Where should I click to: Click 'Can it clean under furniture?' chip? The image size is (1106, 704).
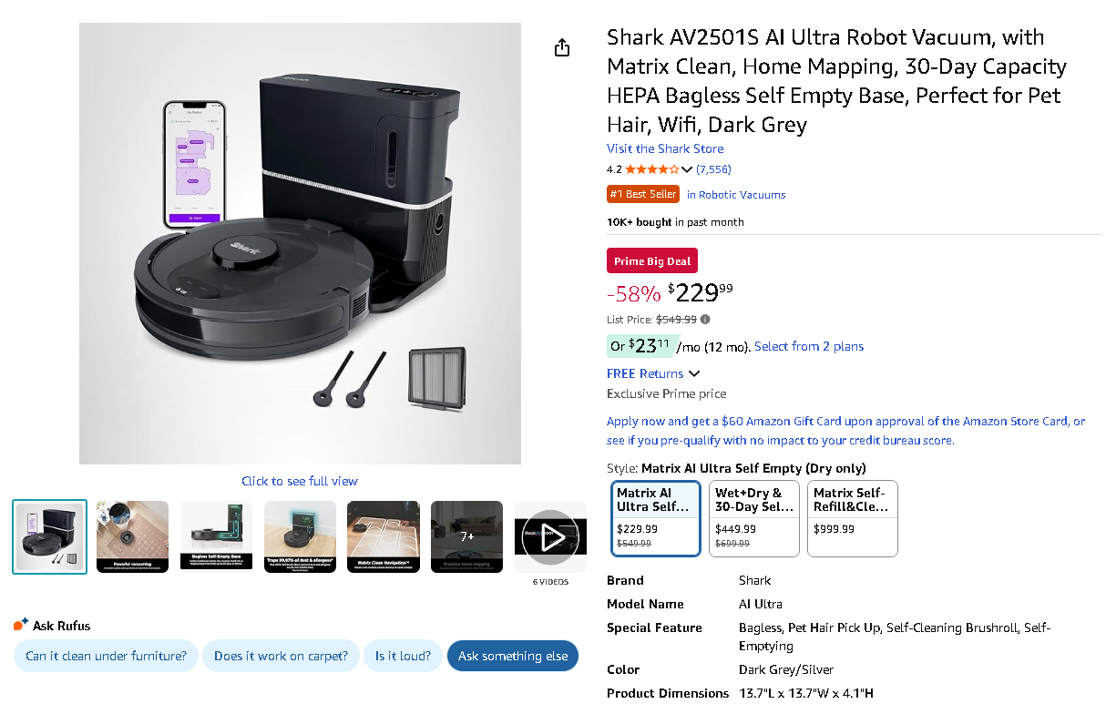[106, 656]
